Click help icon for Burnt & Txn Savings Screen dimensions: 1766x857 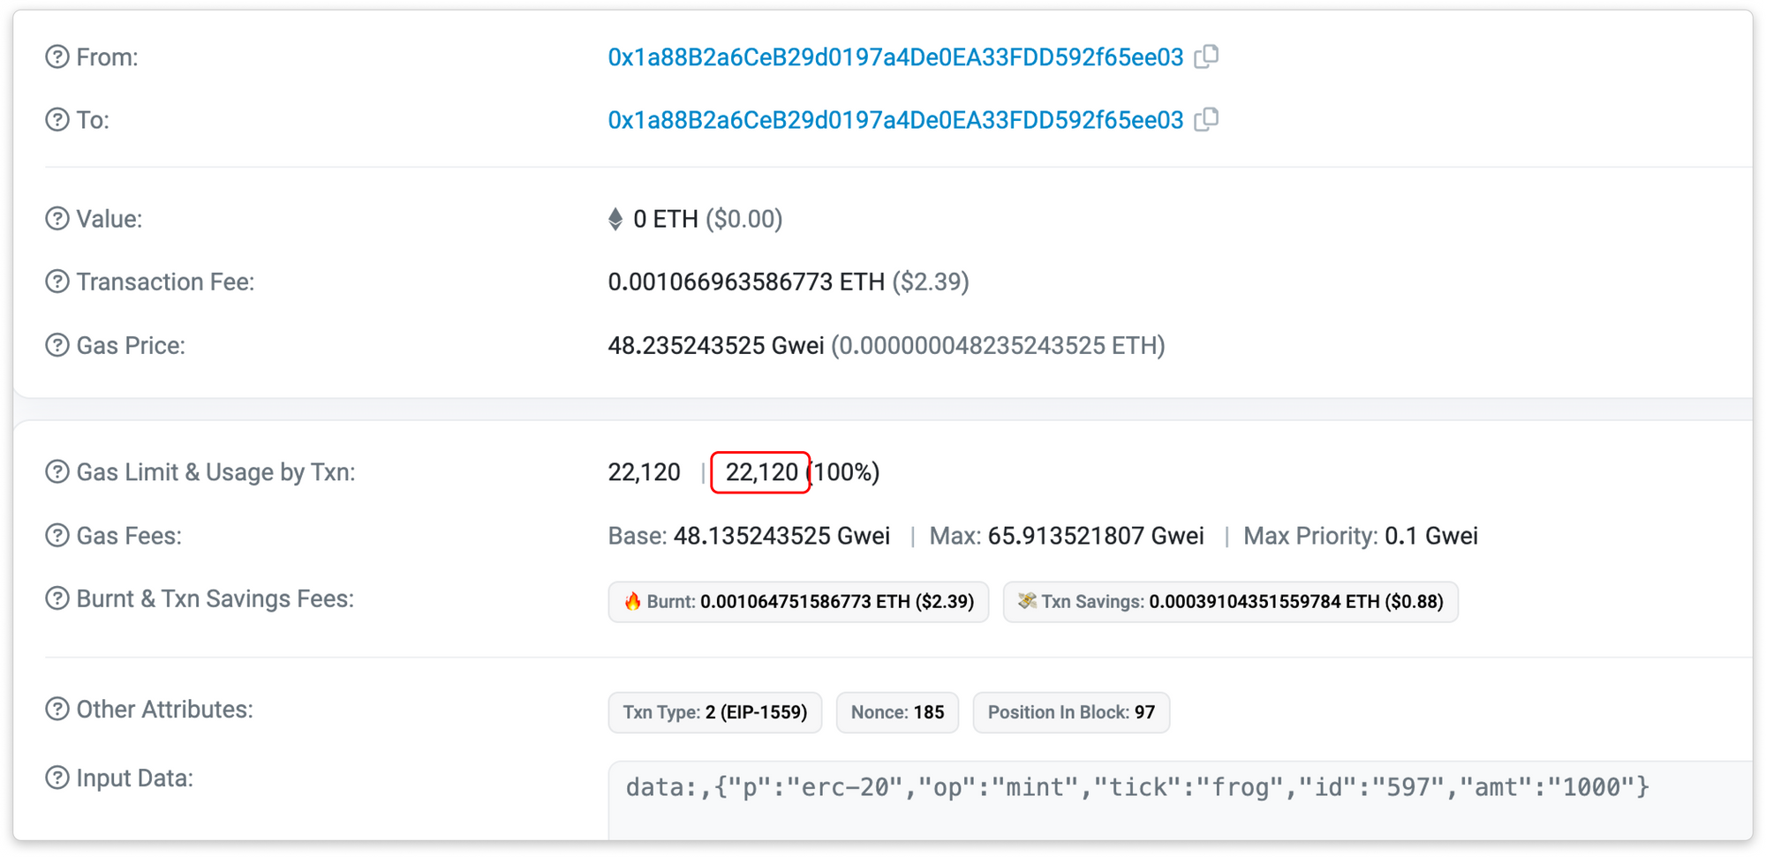click(57, 599)
